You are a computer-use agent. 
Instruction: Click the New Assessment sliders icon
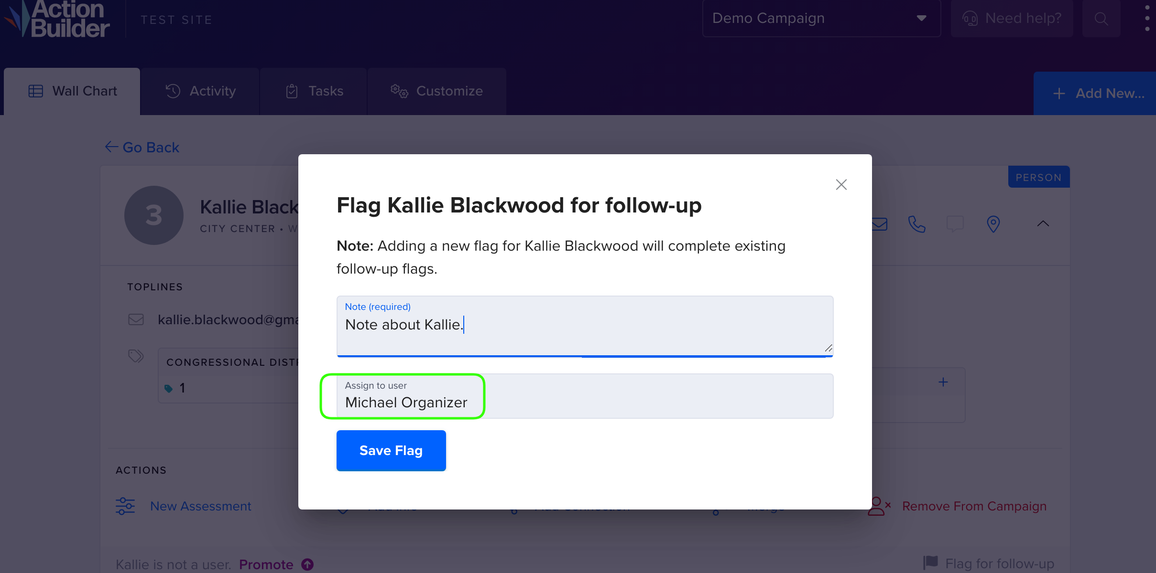tap(125, 506)
